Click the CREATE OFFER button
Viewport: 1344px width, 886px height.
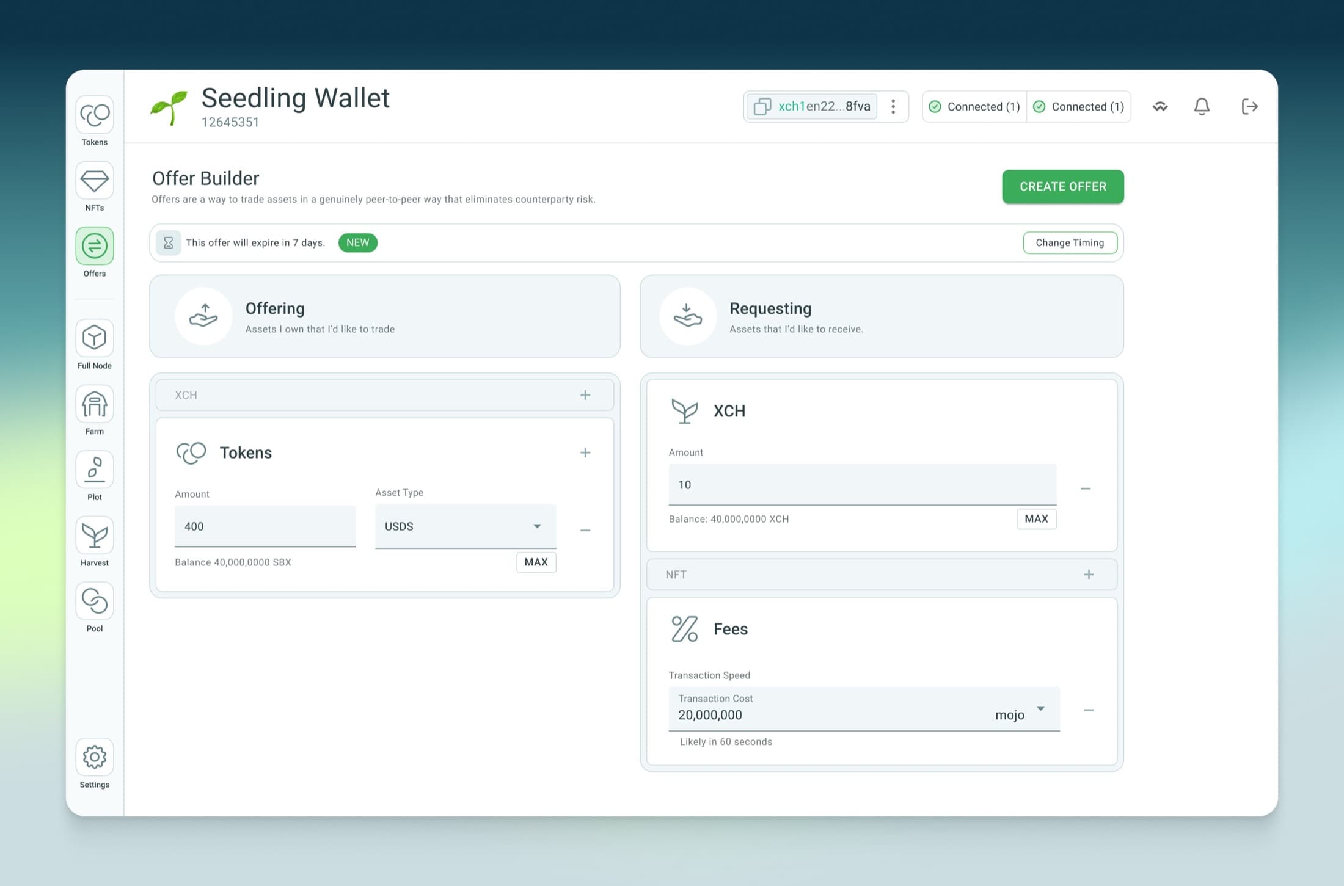pos(1063,186)
